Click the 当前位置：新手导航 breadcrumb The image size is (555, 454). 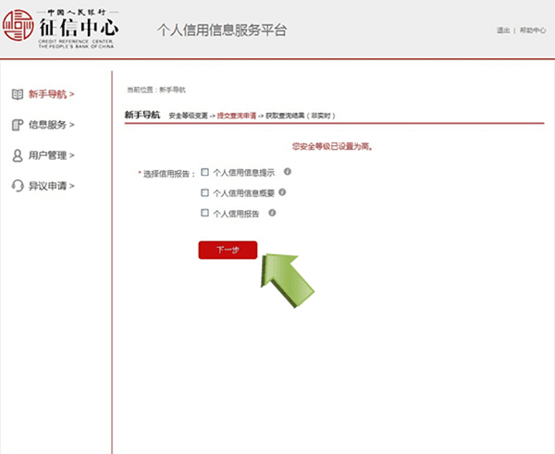click(x=156, y=90)
